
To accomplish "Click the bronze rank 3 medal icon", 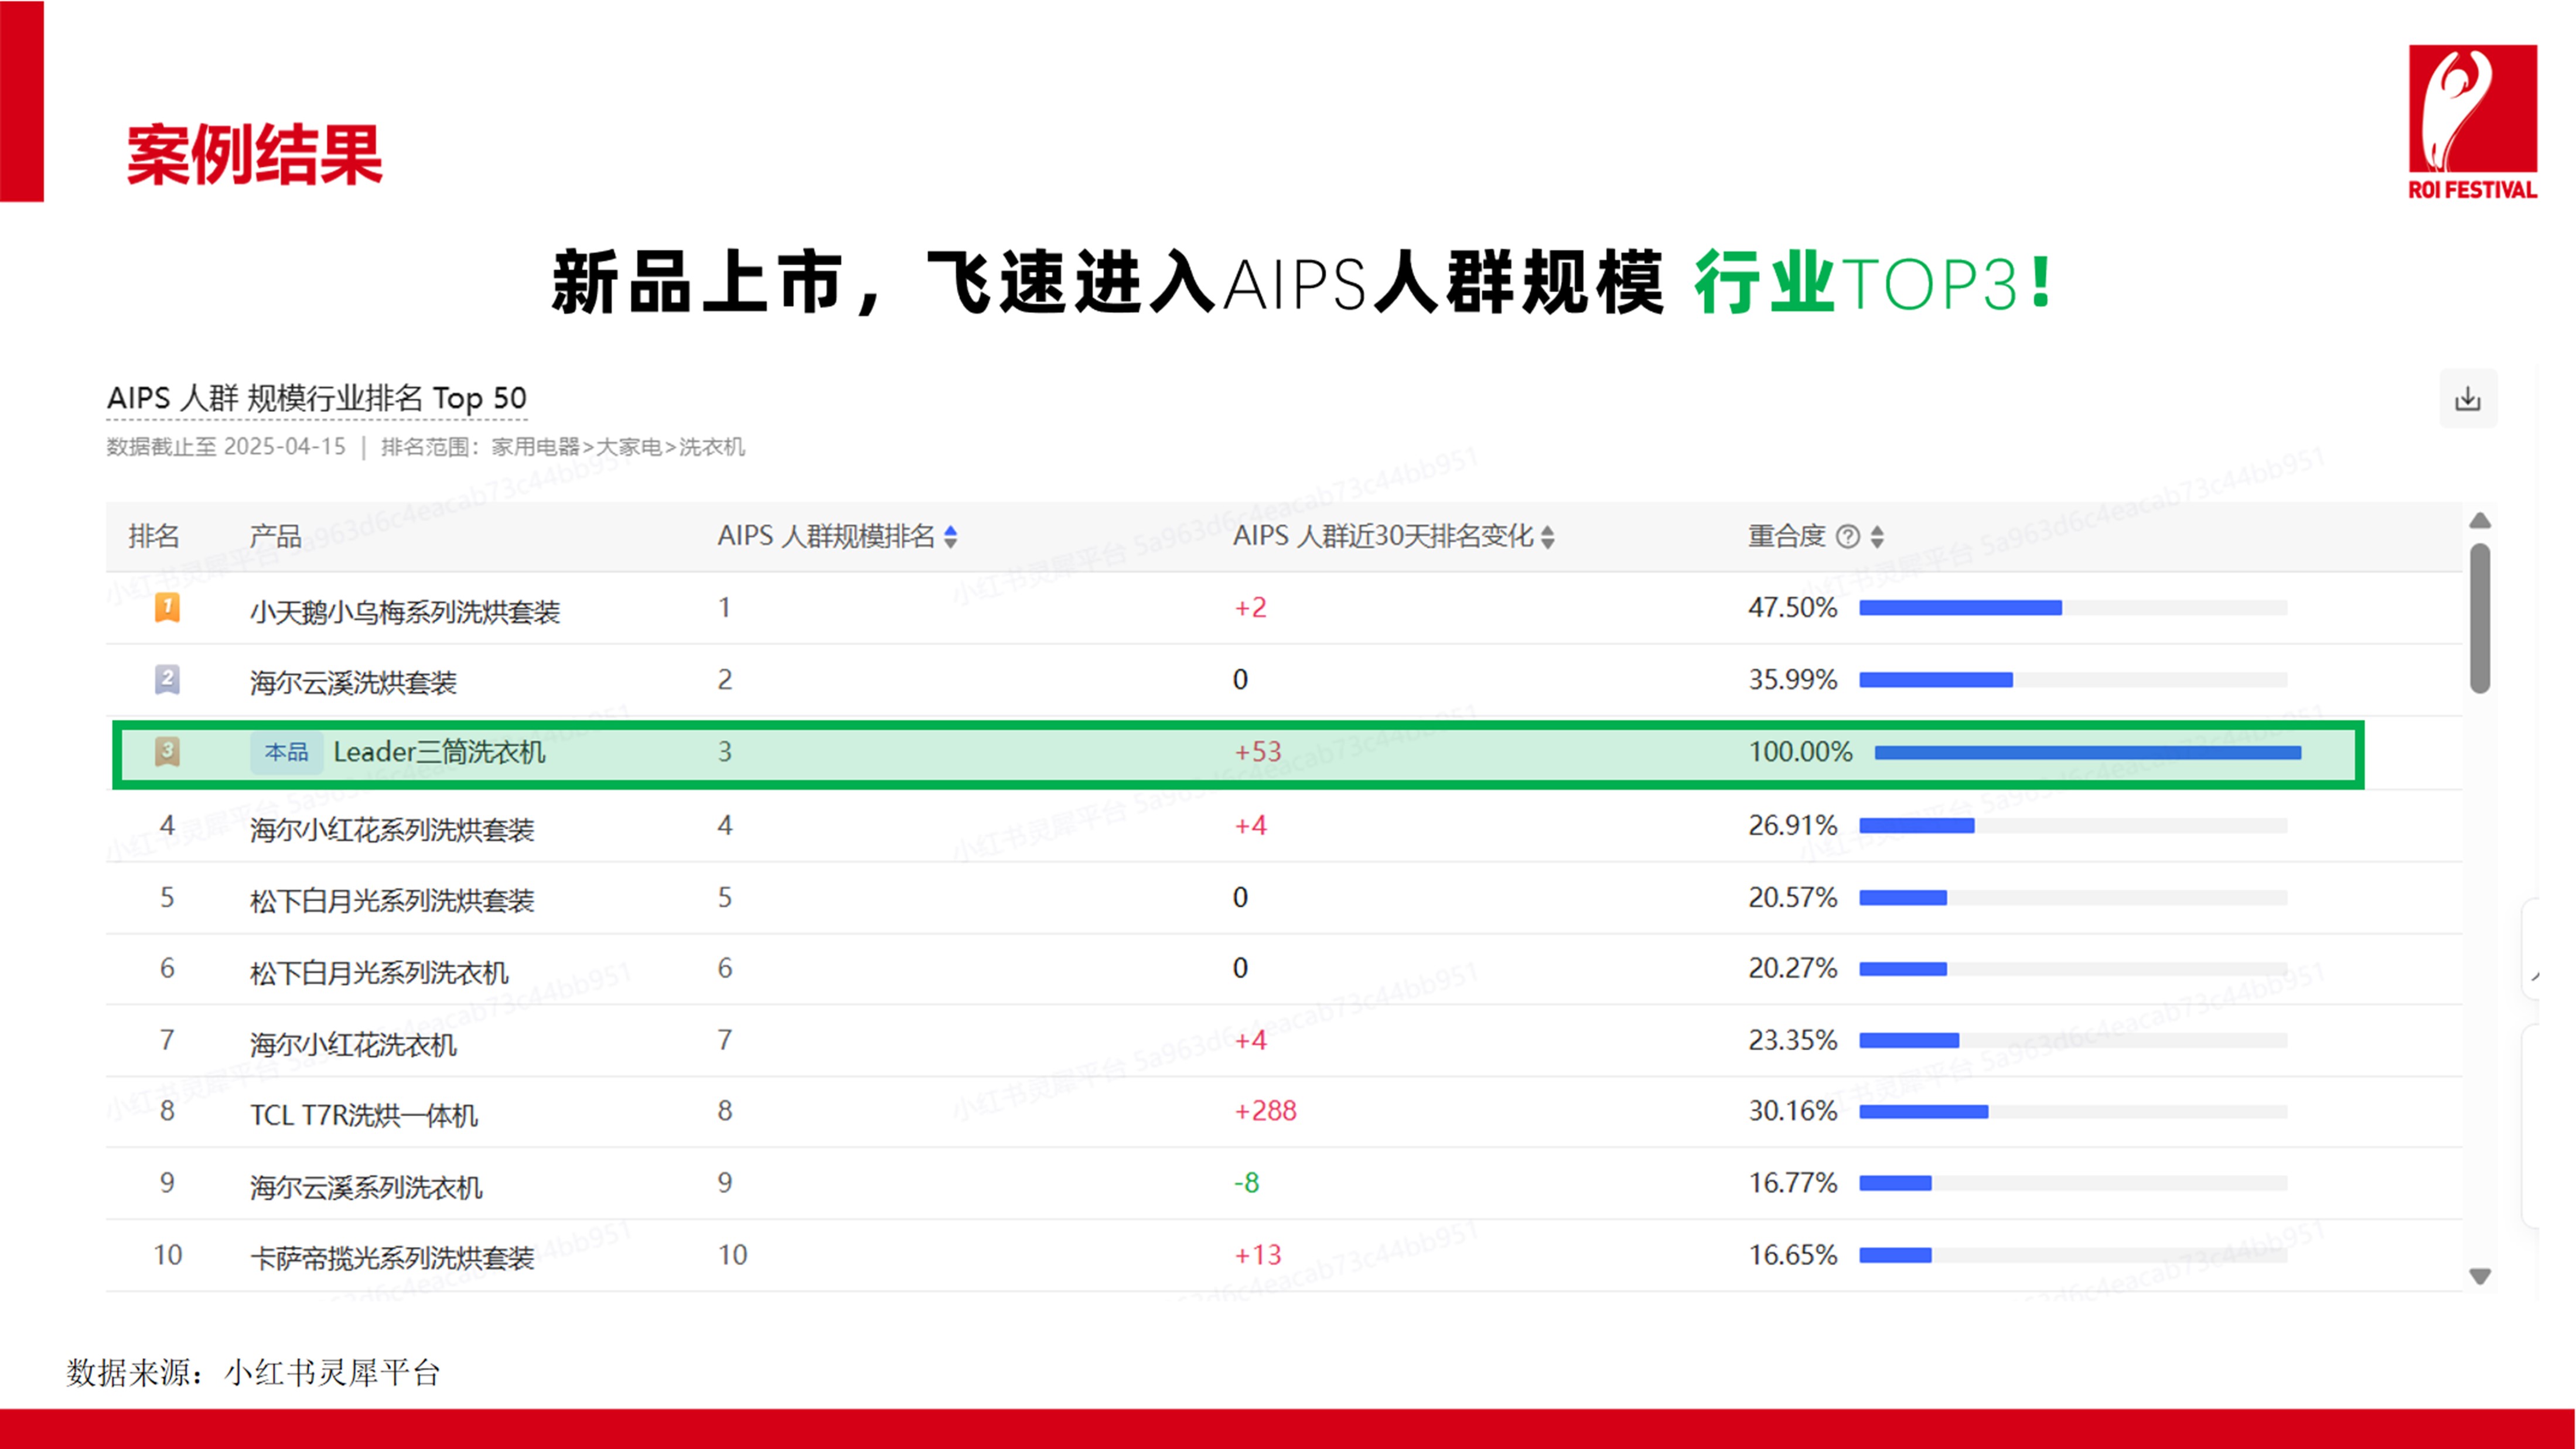I will pos(167,751).
